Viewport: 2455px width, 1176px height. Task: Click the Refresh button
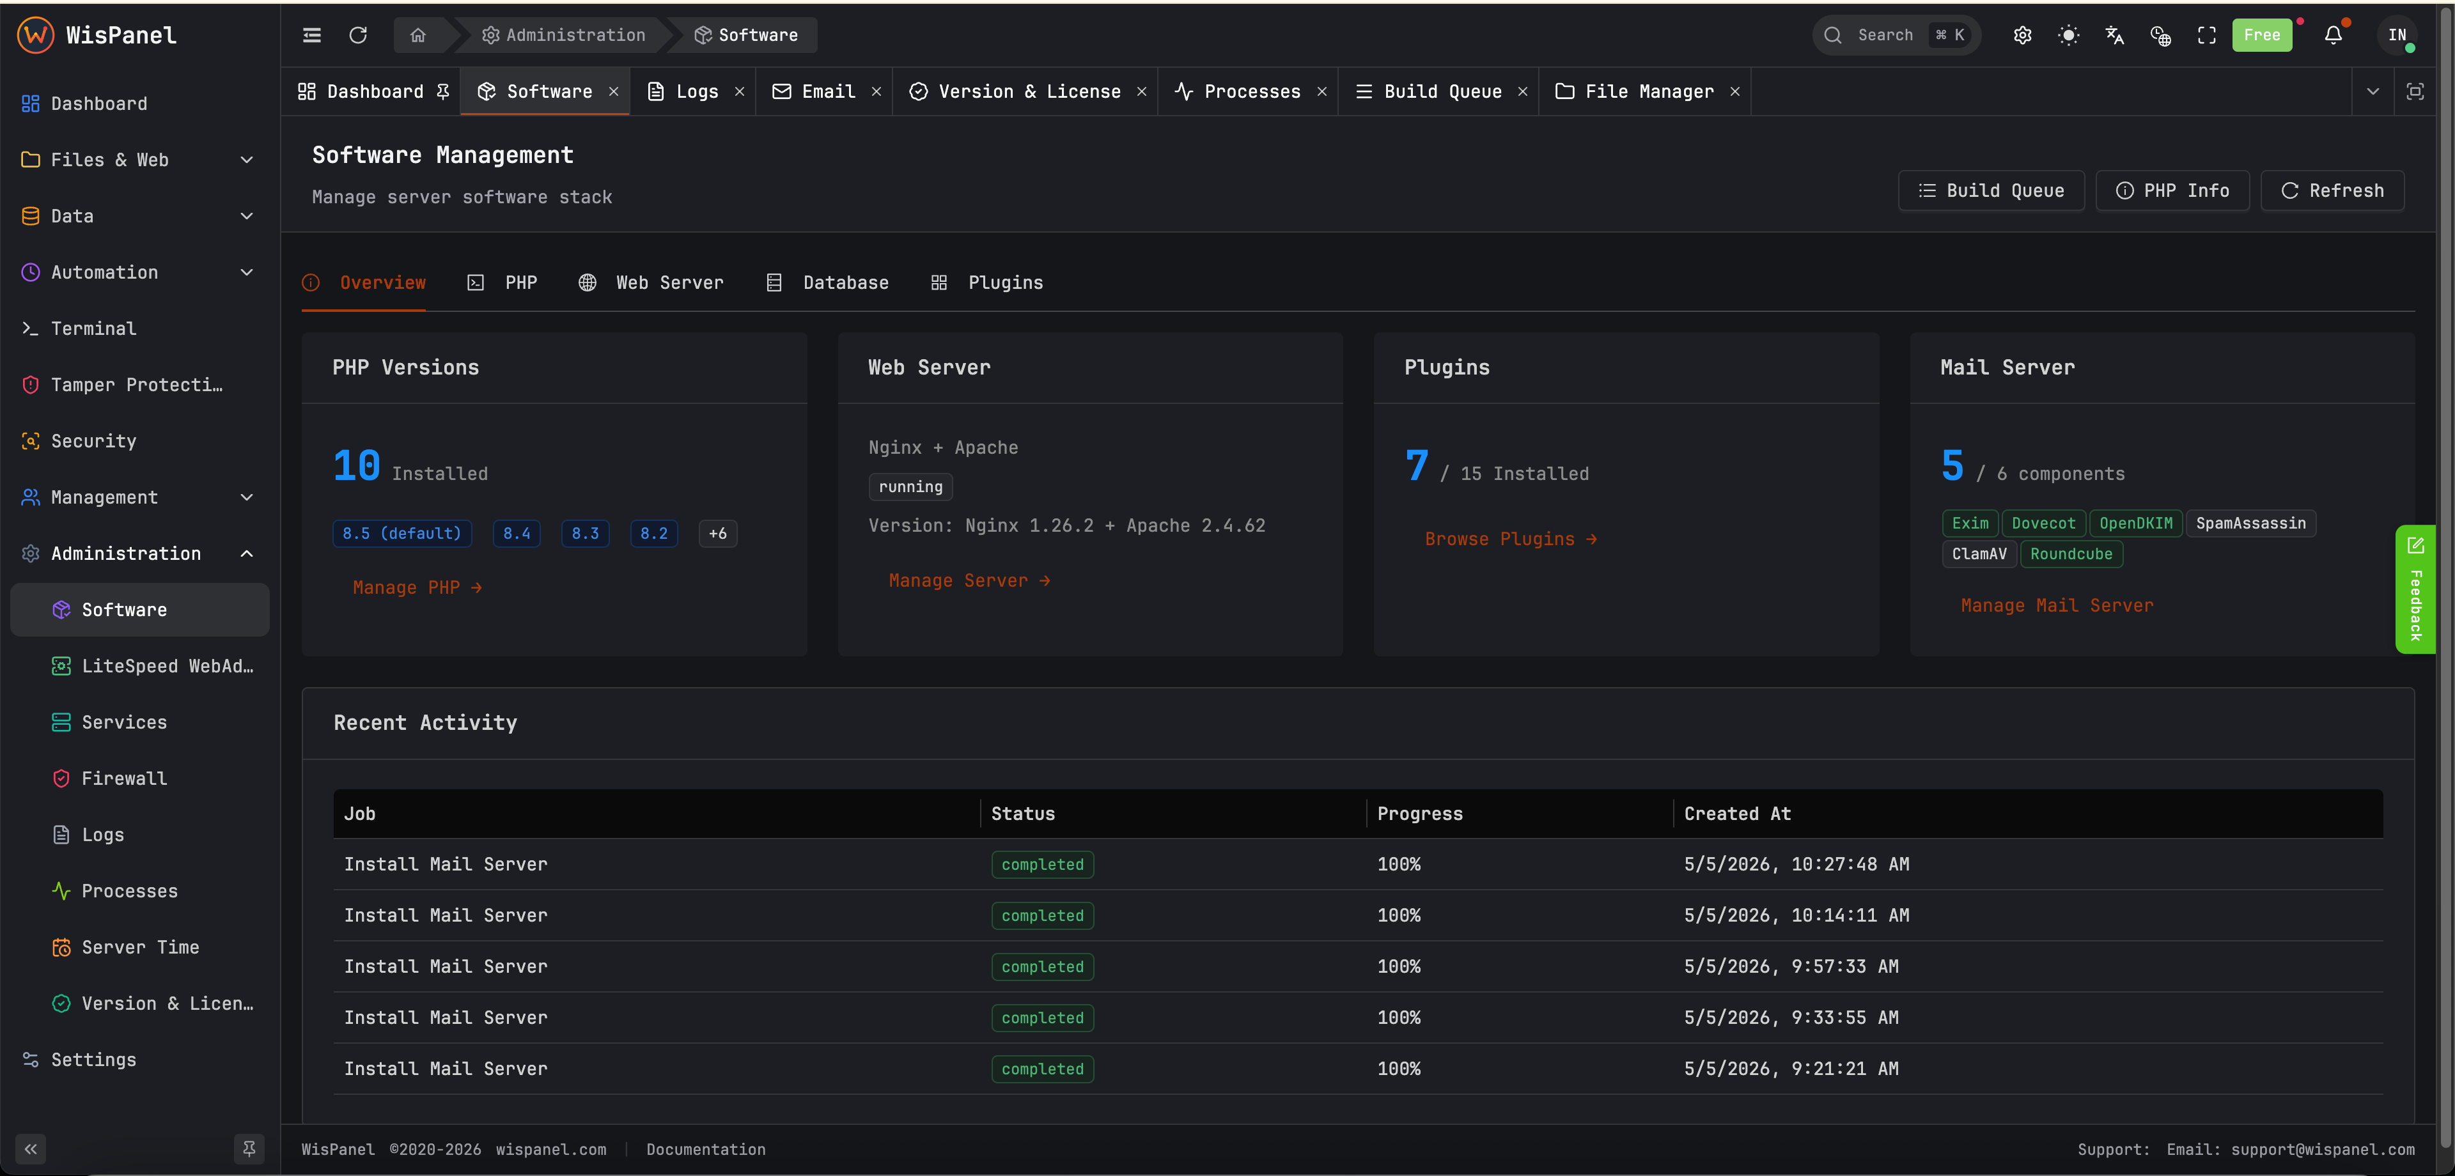pos(2332,190)
